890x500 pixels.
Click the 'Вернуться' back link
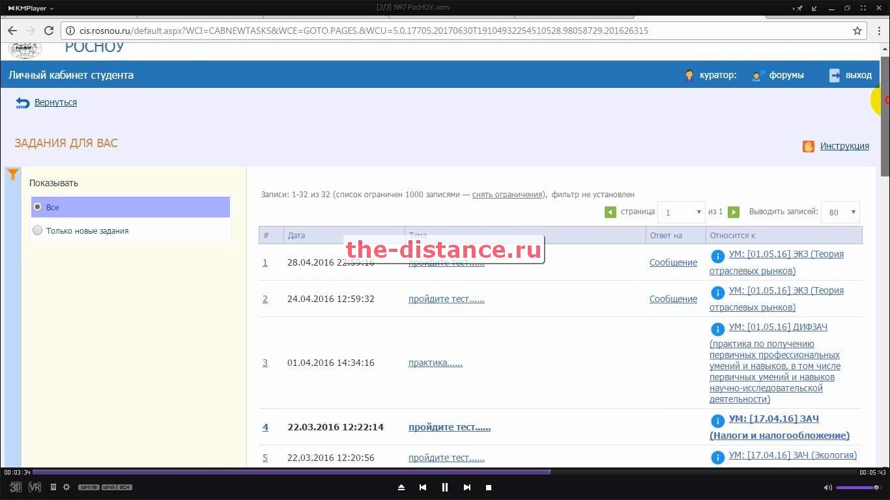click(x=55, y=102)
